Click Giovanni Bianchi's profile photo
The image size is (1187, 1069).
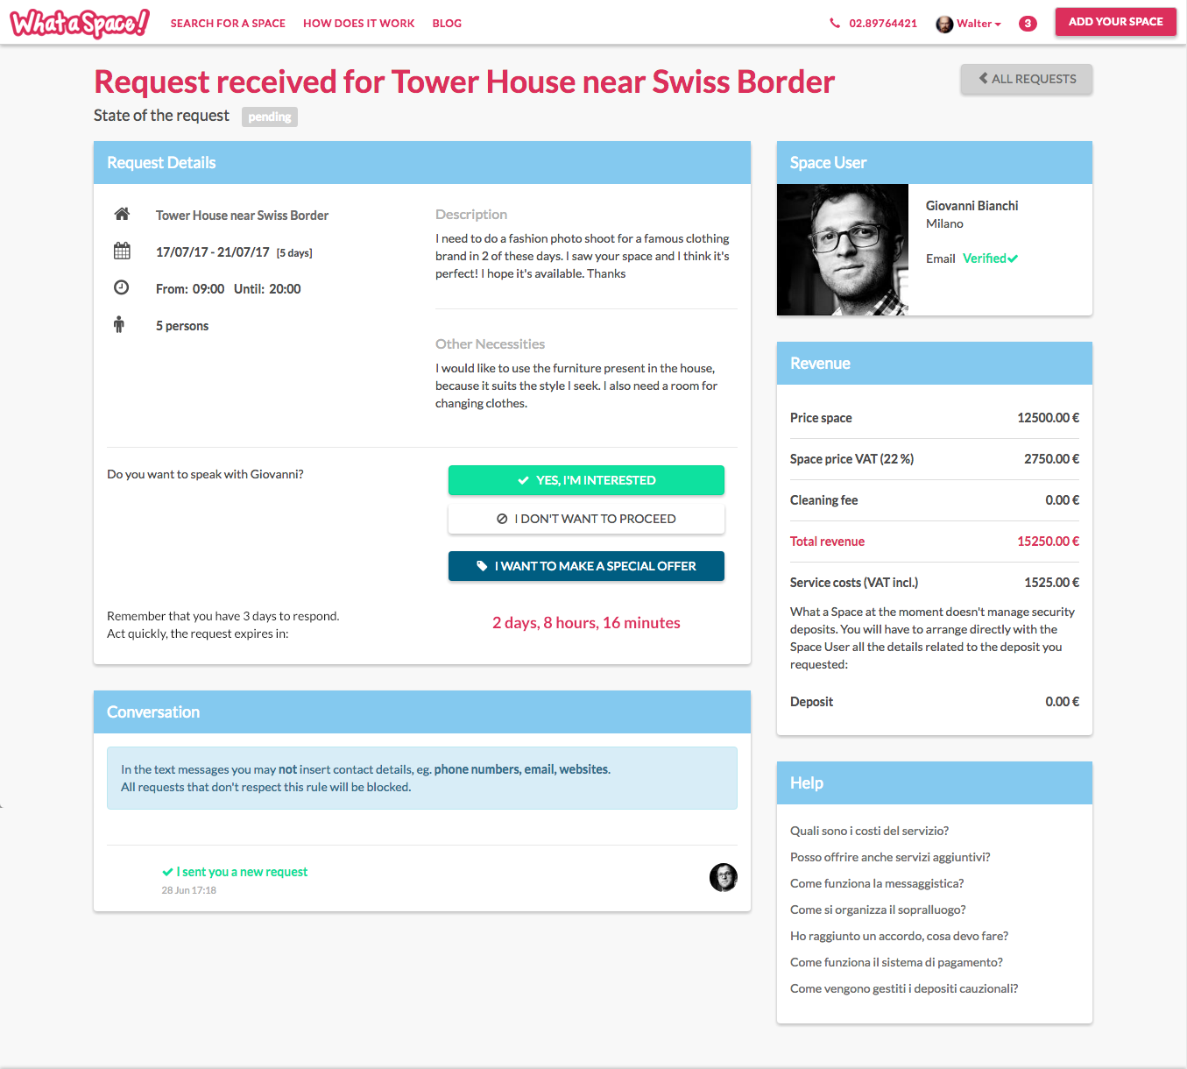(x=843, y=250)
